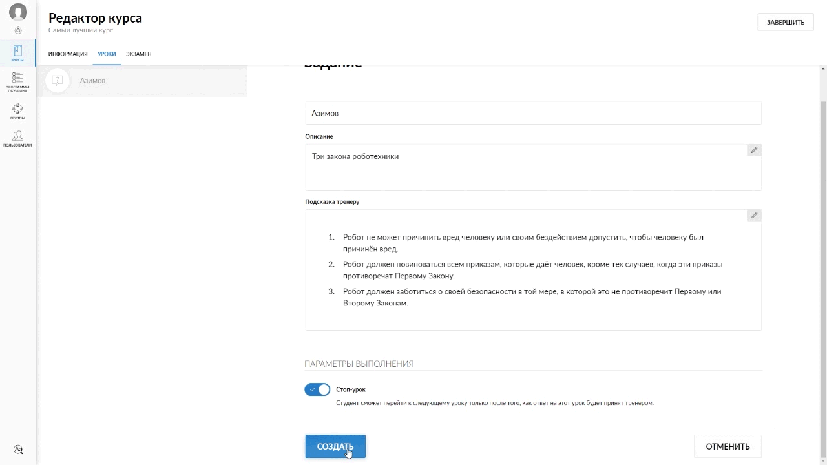The height and width of the screenshot is (465, 827).
Task: Select the Азимов lesson in the list
Action: pos(142,81)
